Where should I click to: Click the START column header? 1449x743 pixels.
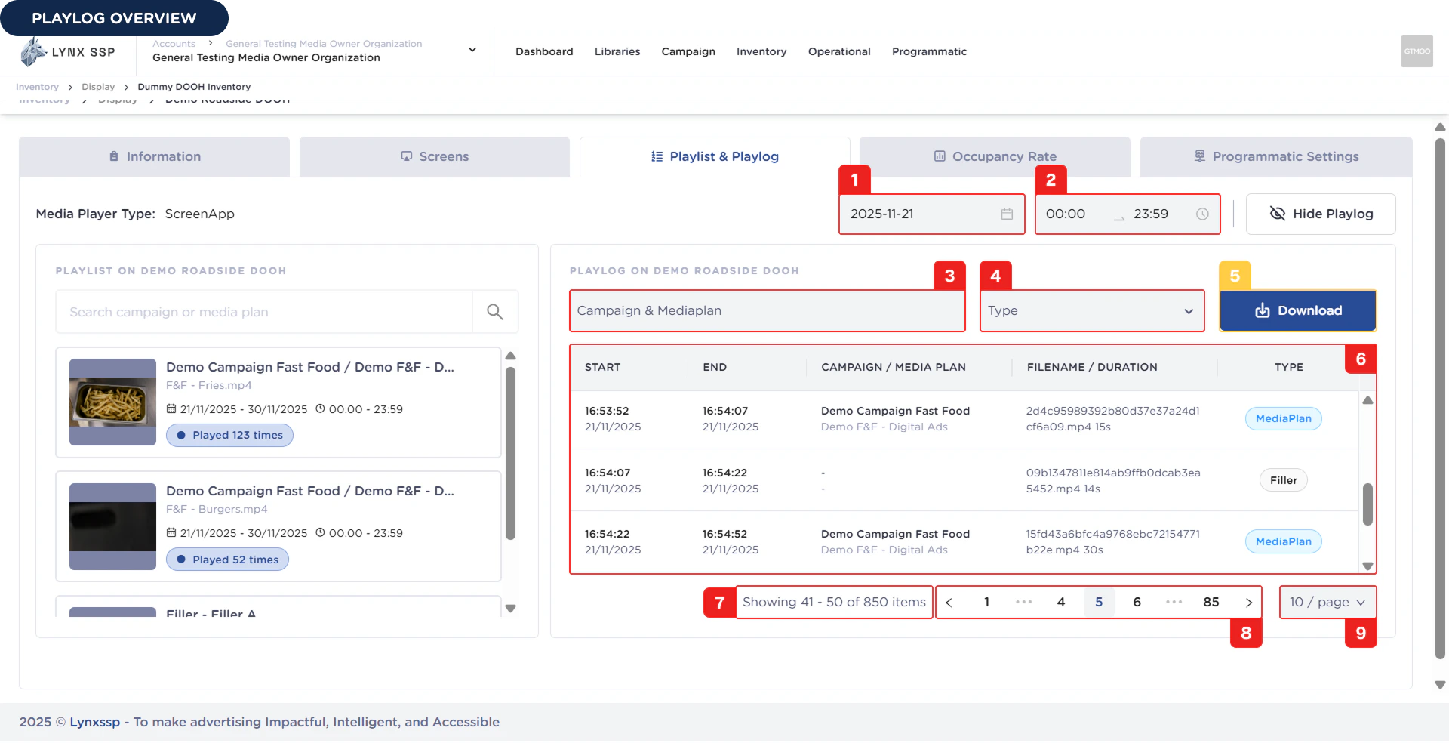(x=603, y=367)
